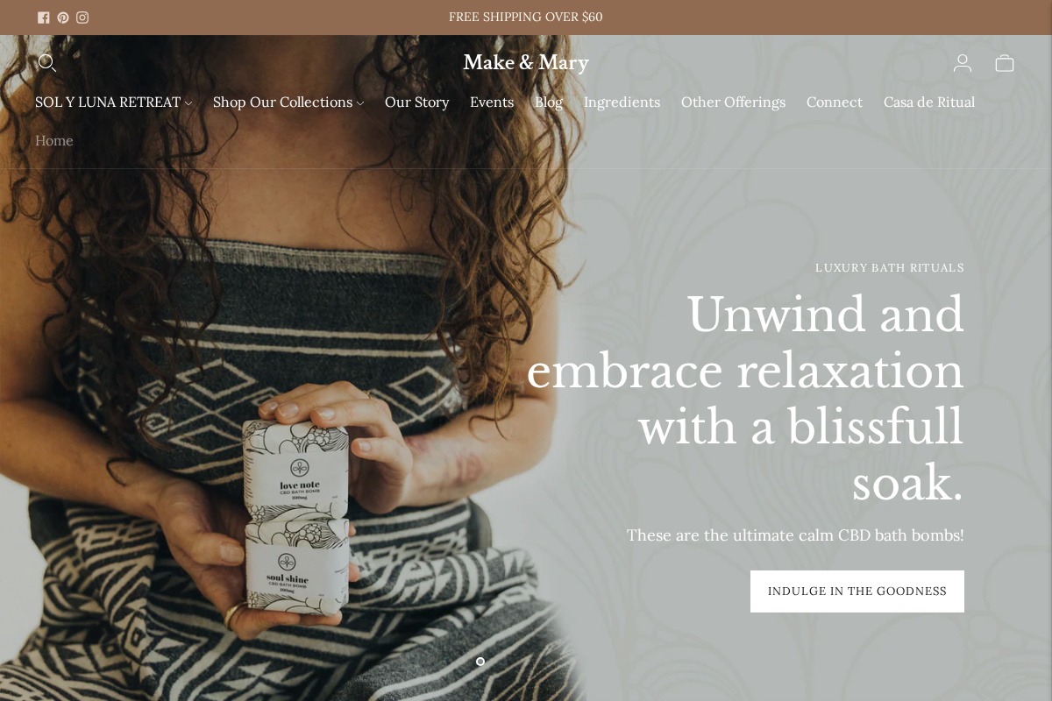Image resolution: width=1052 pixels, height=701 pixels.
Task: Open the Pinterest social link
Action: pyautogui.click(x=63, y=18)
